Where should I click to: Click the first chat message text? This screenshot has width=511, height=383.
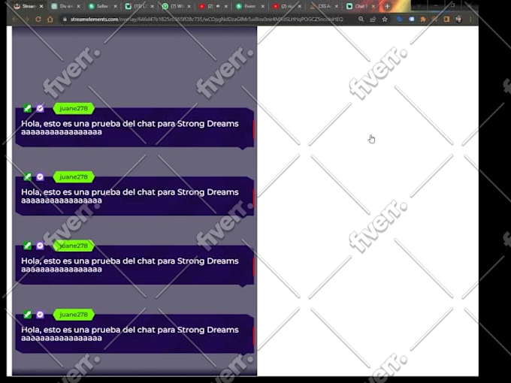[130, 128]
